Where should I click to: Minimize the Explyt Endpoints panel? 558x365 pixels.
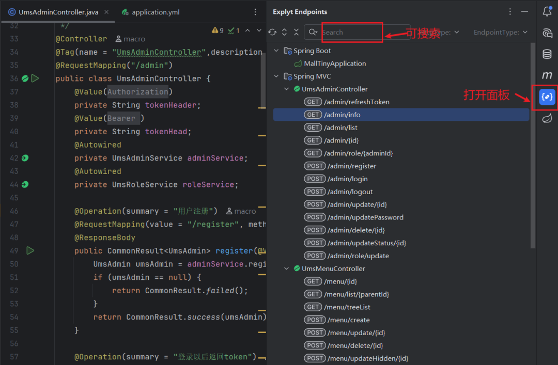525,12
